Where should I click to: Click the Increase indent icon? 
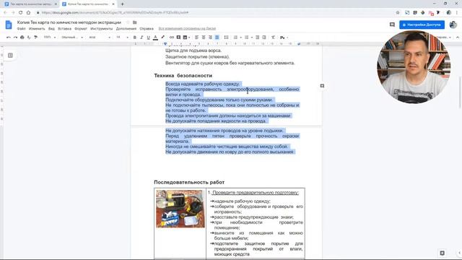point(264,38)
